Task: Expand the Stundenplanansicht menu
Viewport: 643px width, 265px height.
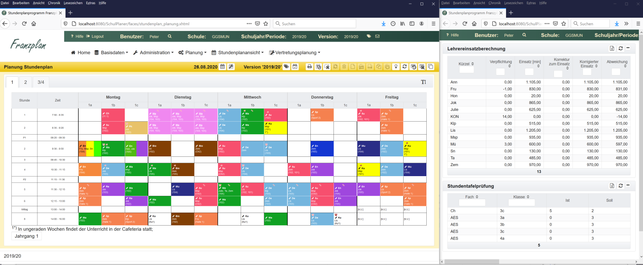Action: tap(237, 53)
